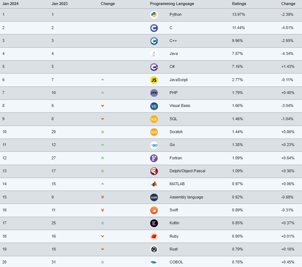Click the COBOL language name
Screen dimensions: 302x267
click(x=176, y=262)
